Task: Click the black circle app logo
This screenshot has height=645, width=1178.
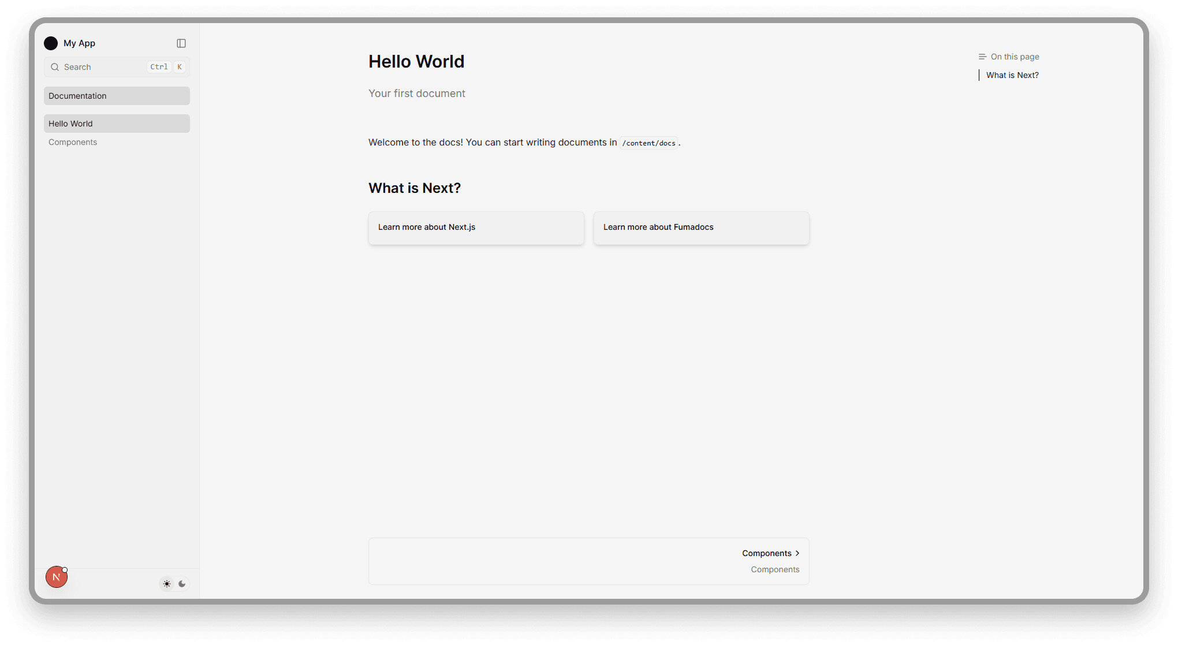Action: pyautogui.click(x=51, y=43)
